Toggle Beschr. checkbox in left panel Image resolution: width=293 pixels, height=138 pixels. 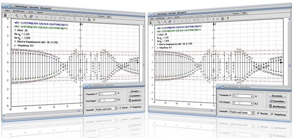point(121,108)
